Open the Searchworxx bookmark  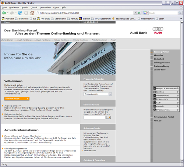point(59,19)
